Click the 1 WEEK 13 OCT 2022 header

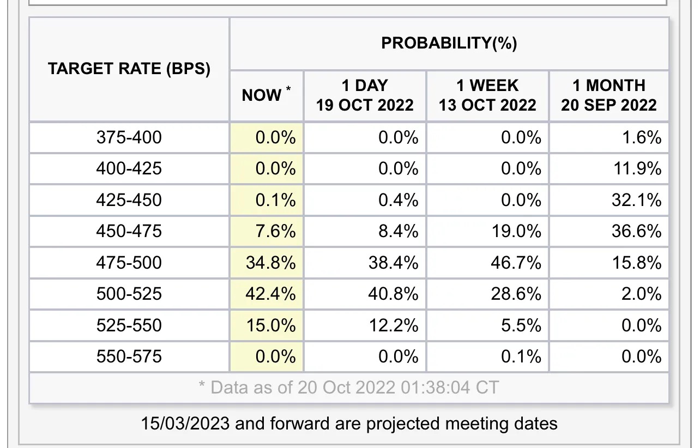(x=488, y=95)
